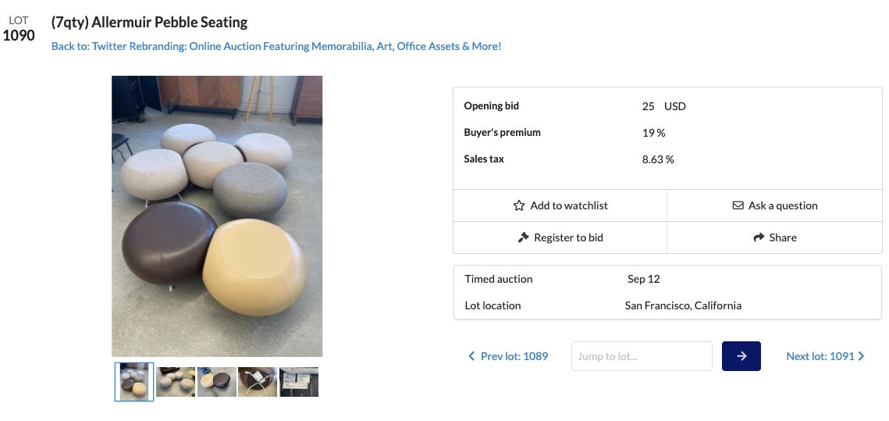Click the star icon for watchlist

point(519,205)
